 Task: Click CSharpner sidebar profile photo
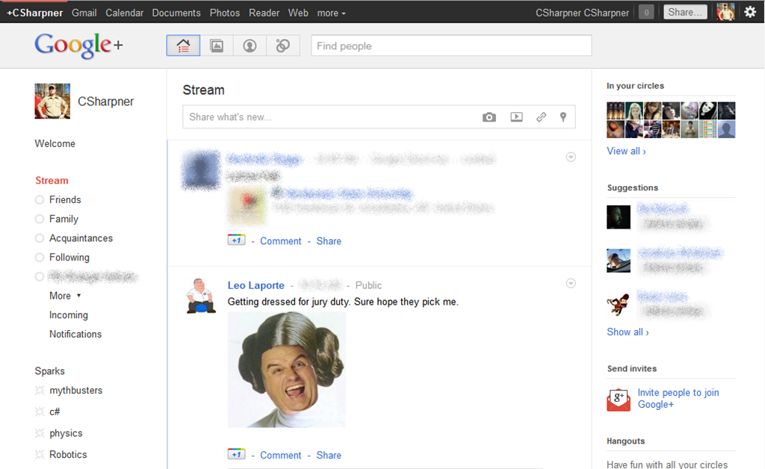[x=52, y=101]
